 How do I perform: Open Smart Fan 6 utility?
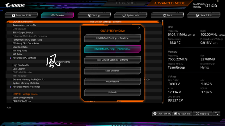tap(162, 114)
